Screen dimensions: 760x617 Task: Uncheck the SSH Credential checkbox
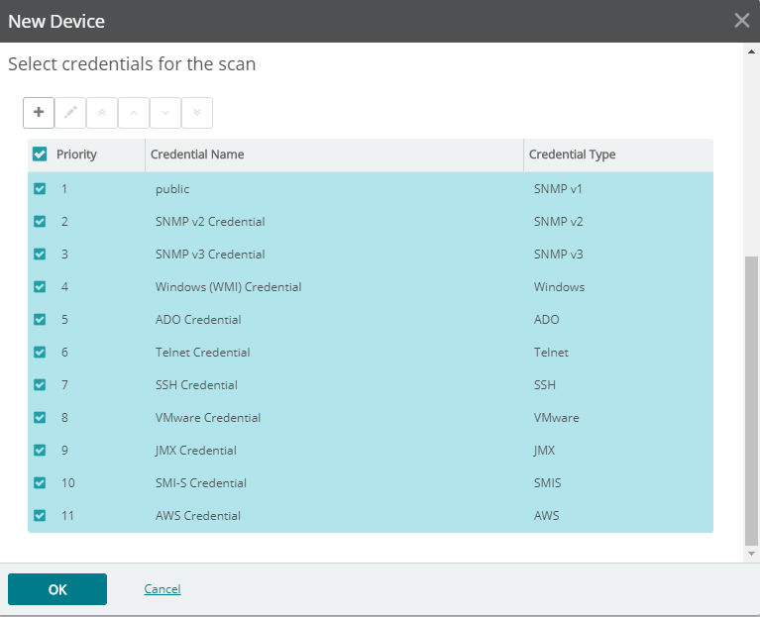(x=40, y=385)
